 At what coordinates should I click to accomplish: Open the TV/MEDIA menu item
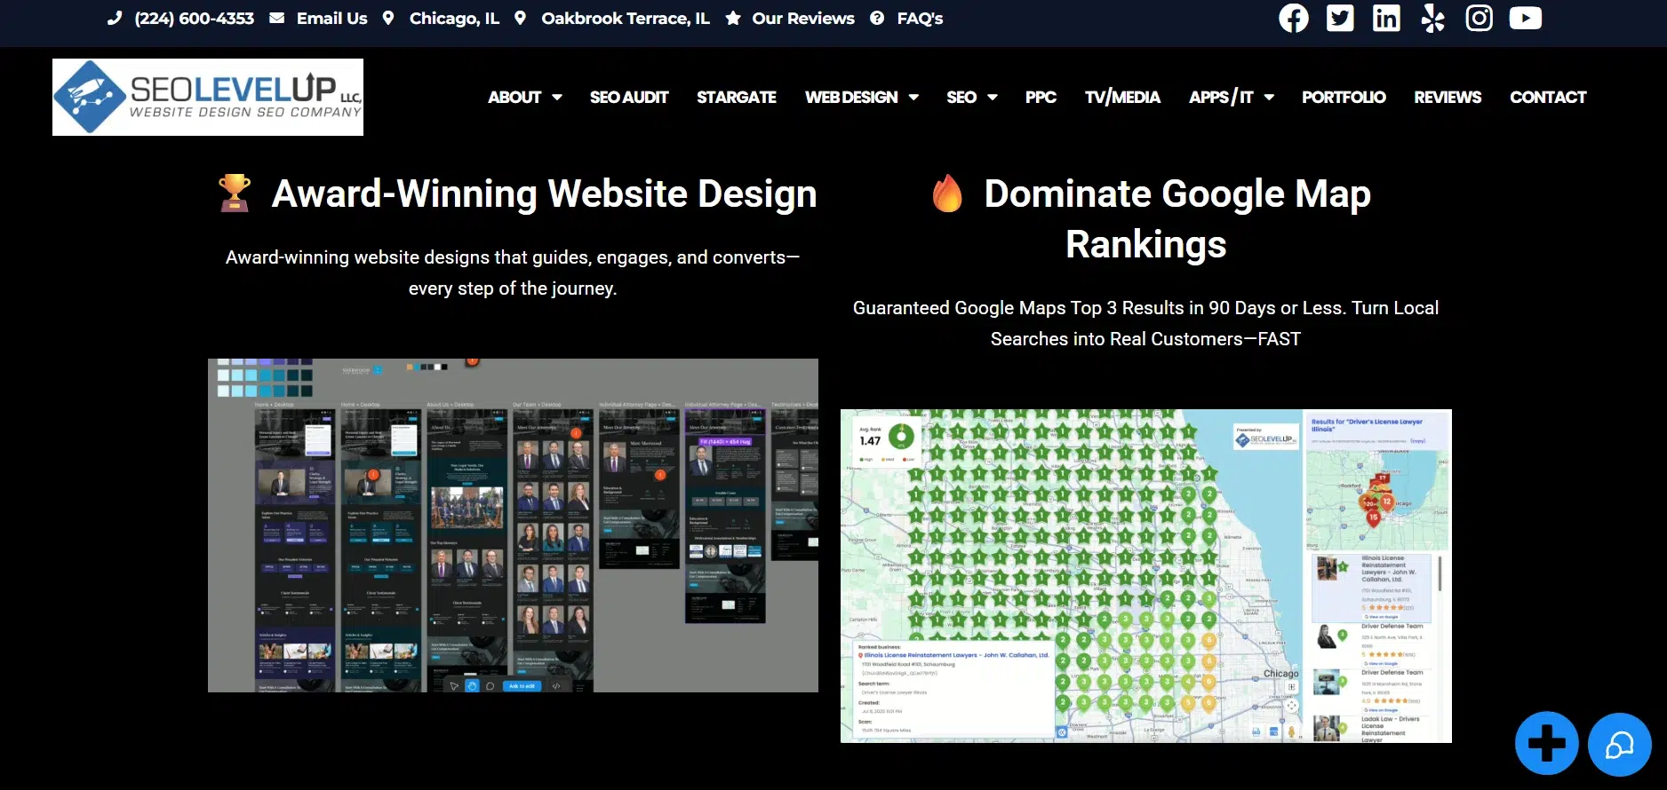pyautogui.click(x=1122, y=97)
